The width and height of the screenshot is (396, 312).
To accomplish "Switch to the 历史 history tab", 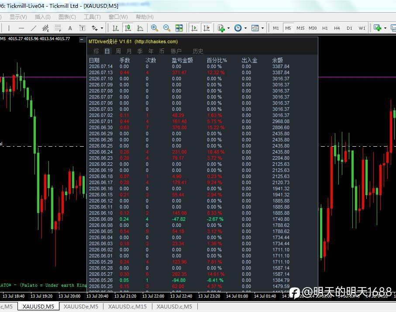I will [198, 51].
